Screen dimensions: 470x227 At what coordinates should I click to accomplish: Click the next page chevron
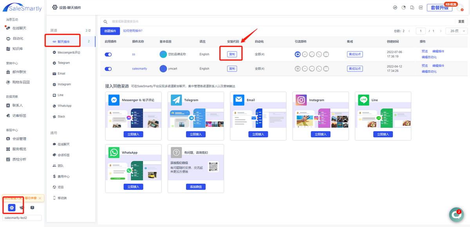pos(441,31)
